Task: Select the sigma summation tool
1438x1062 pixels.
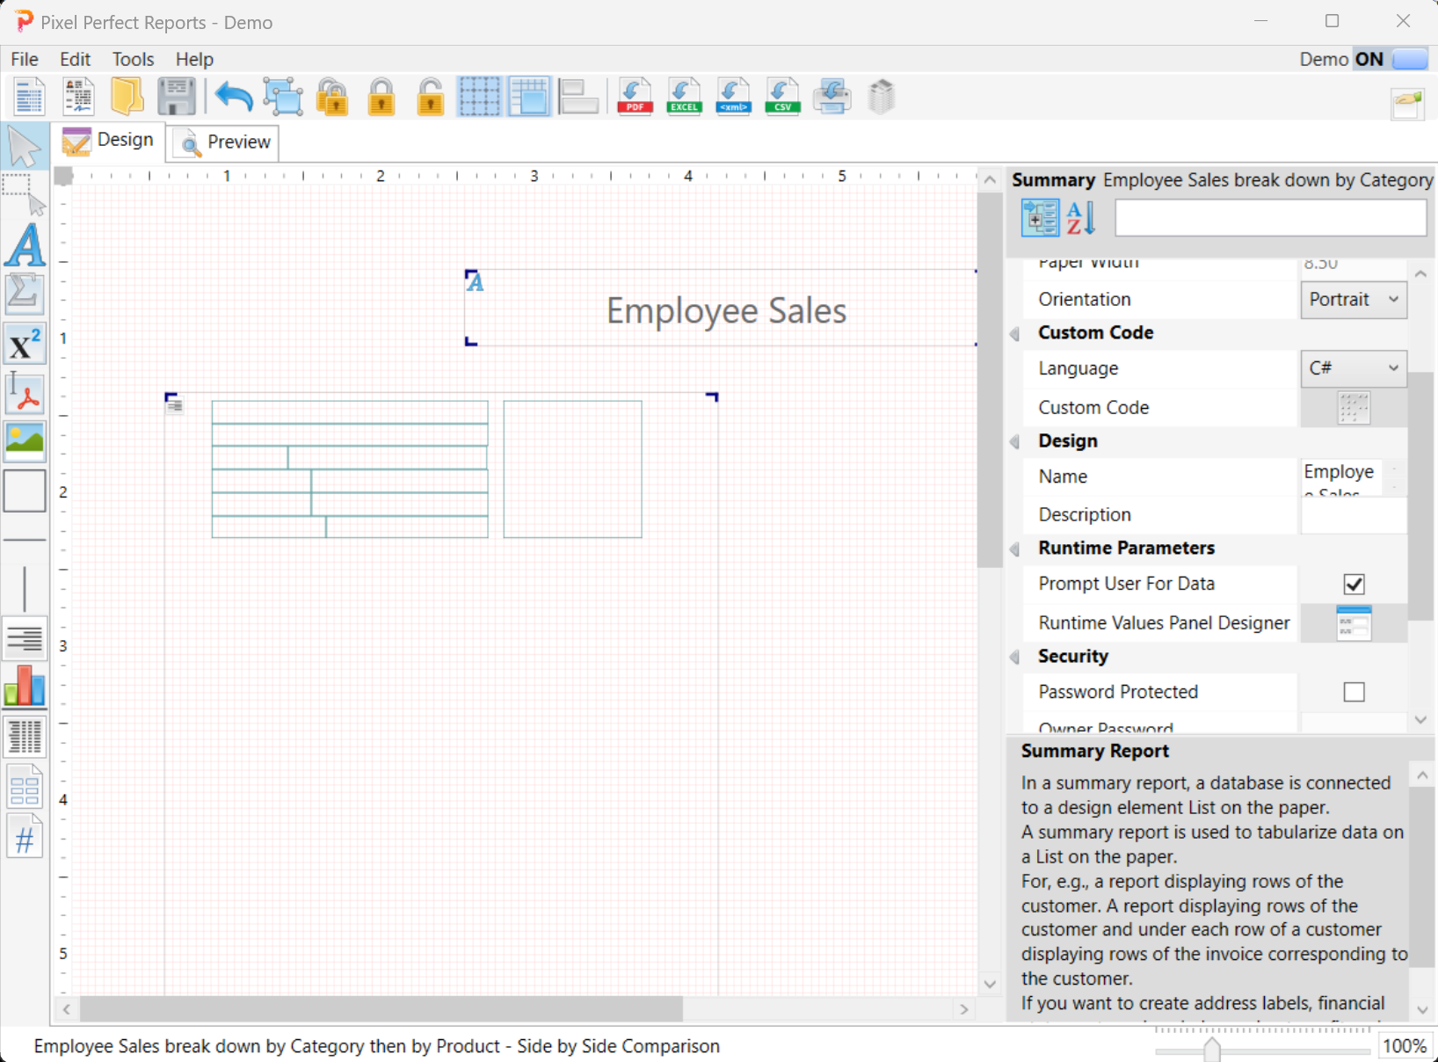Action: (x=25, y=294)
